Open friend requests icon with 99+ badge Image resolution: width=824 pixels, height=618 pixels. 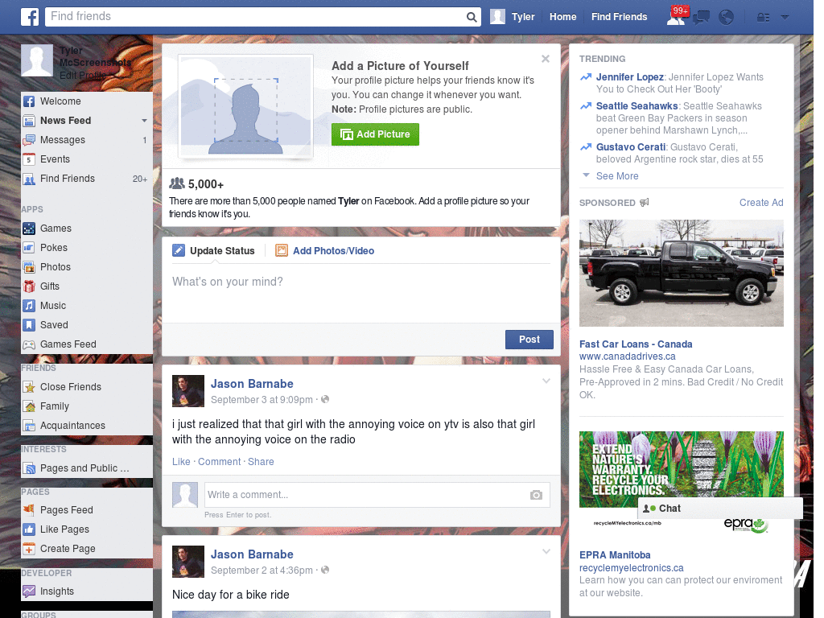pyautogui.click(x=676, y=17)
